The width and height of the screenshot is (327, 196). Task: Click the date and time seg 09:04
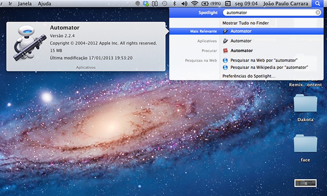(246, 4)
